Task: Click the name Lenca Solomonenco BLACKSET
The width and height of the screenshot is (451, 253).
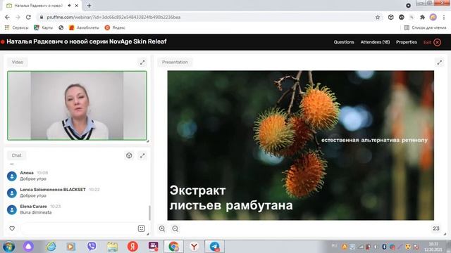Action: pos(53,190)
